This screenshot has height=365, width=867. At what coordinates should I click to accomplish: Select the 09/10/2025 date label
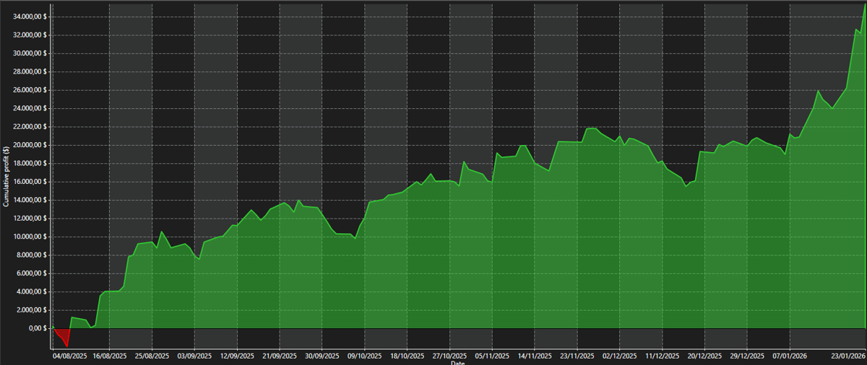365,356
